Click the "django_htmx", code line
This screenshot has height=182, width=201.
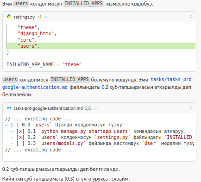click(37, 33)
